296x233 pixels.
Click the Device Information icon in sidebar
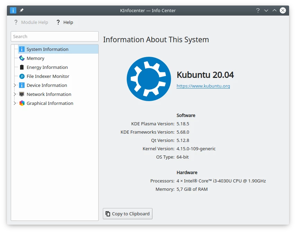21,85
